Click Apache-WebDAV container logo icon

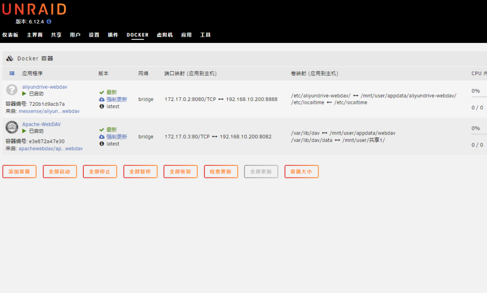click(12, 127)
